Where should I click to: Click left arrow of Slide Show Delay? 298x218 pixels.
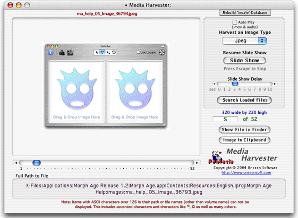(214, 83)
